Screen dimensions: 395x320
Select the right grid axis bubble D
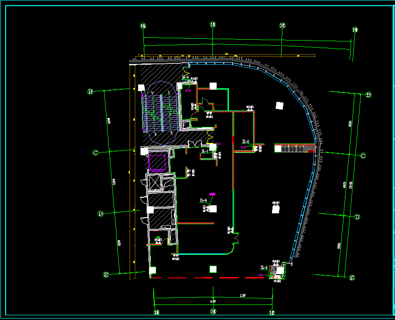(x=357, y=217)
